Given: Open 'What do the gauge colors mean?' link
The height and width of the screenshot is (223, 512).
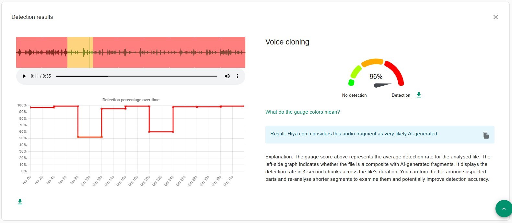Looking at the screenshot, I should tap(302, 112).
